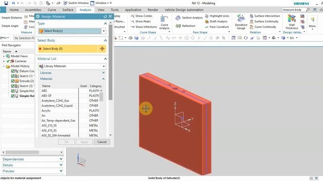Switch to the Curve tab
The height and width of the screenshot is (181, 323).
[x=51, y=10]
